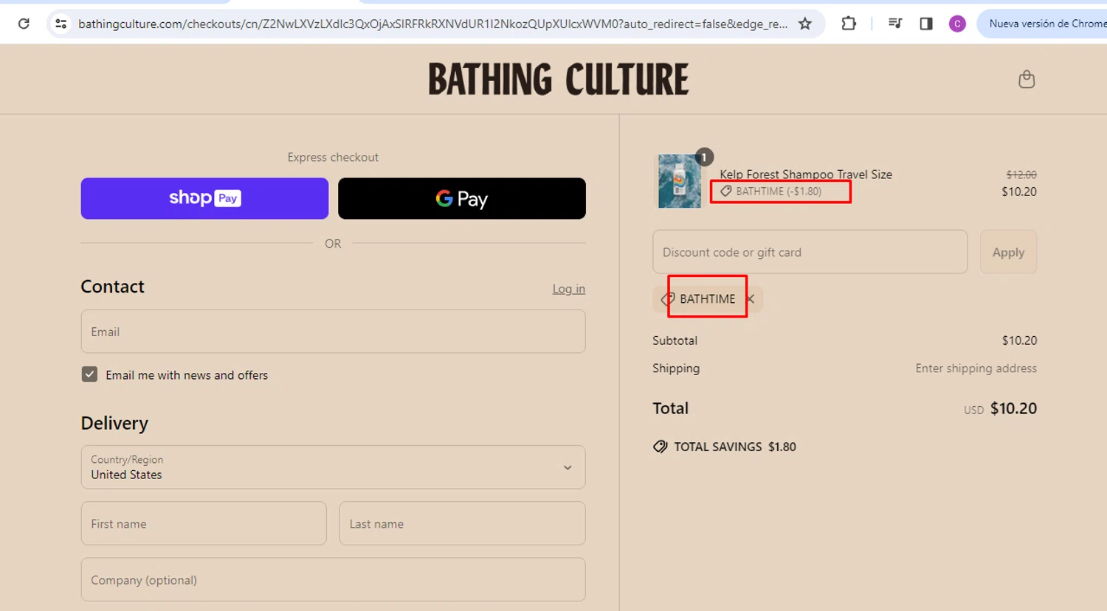Reload the page with the refresh icon
The width and height of the screenshot is (1107, 611).
click(24, 24)
